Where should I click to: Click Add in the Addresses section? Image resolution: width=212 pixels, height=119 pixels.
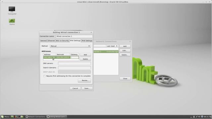pos(85,55)
